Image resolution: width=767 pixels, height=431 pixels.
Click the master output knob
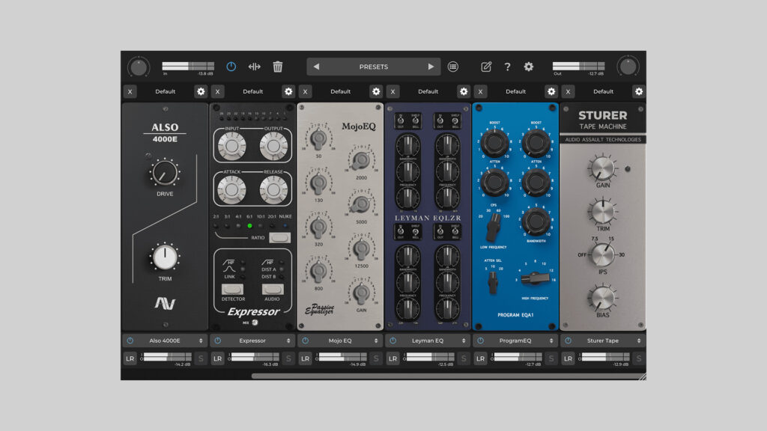point(628,67)
